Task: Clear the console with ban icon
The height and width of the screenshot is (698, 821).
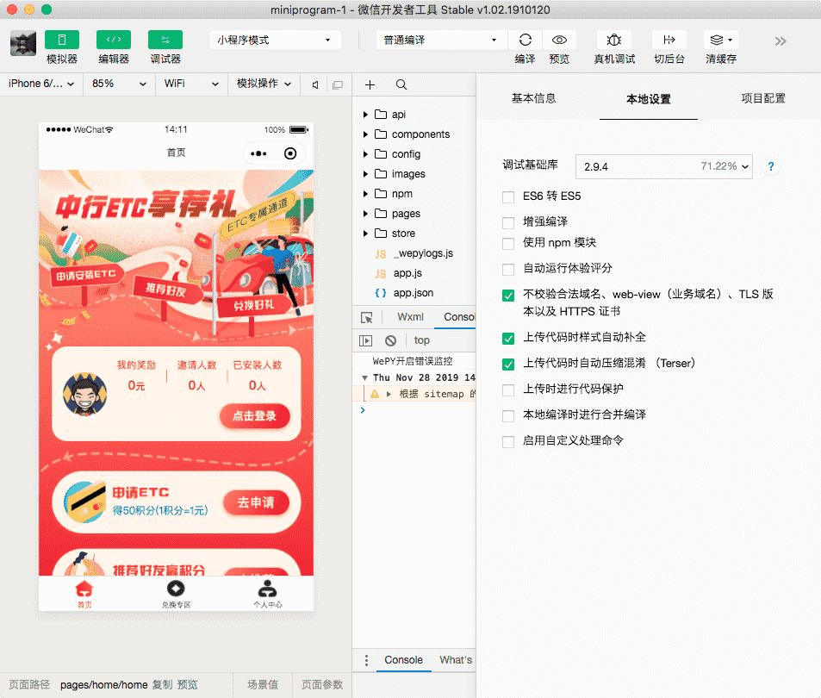Action: coord(390,341)
